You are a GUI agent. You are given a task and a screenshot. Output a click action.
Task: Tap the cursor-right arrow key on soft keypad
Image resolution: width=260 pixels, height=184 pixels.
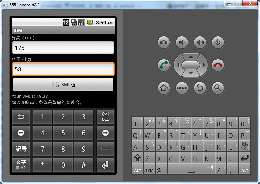[105, 133]
